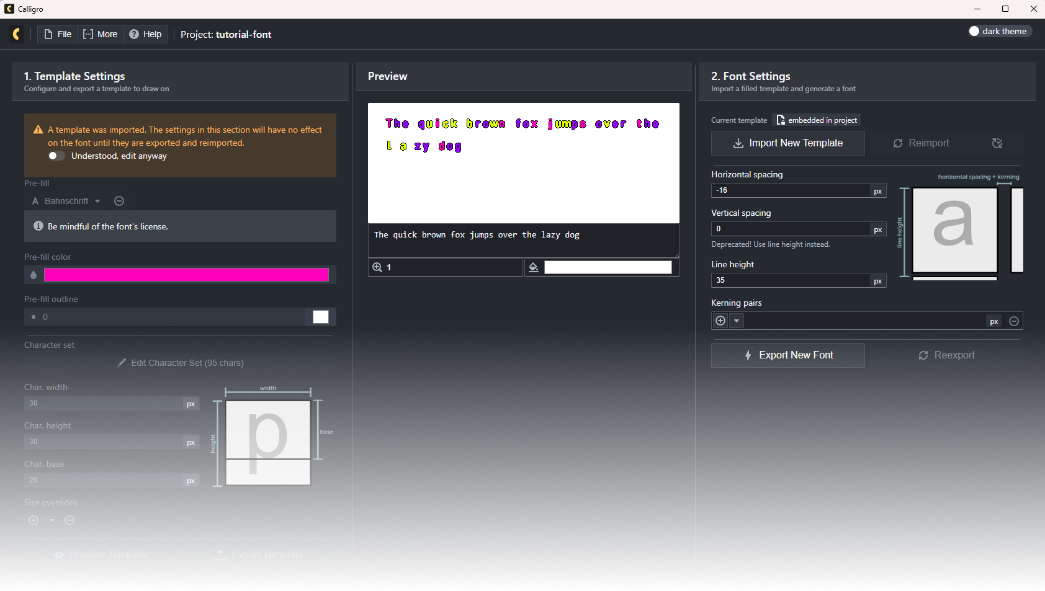Enable the Understood, edit anyway switch
The width and height of the screenshot is (1045, 591).
point(56,156)
